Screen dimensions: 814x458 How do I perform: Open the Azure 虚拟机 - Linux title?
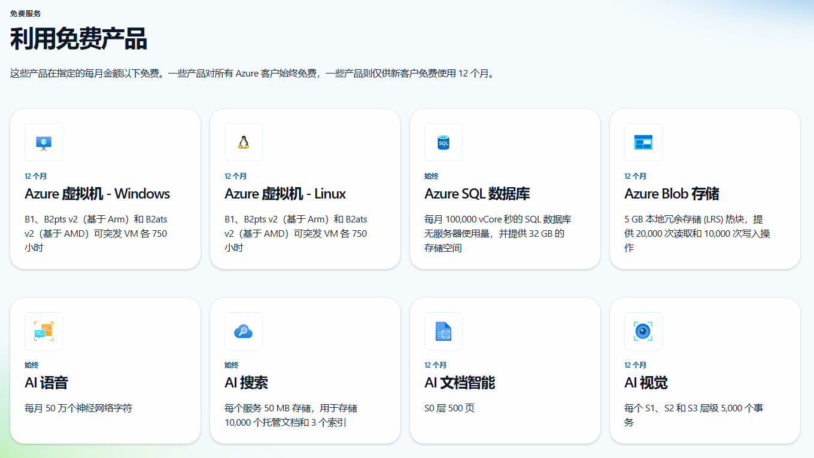tap(285, 194)
